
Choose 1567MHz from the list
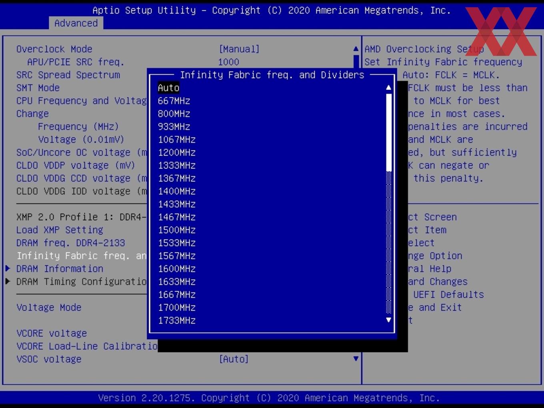click(x=177, y=256)
